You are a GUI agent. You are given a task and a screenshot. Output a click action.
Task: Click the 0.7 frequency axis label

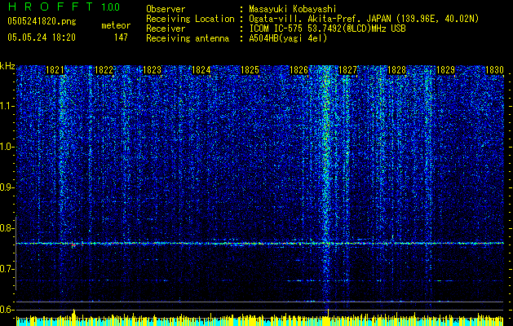[x=7, y=269]
